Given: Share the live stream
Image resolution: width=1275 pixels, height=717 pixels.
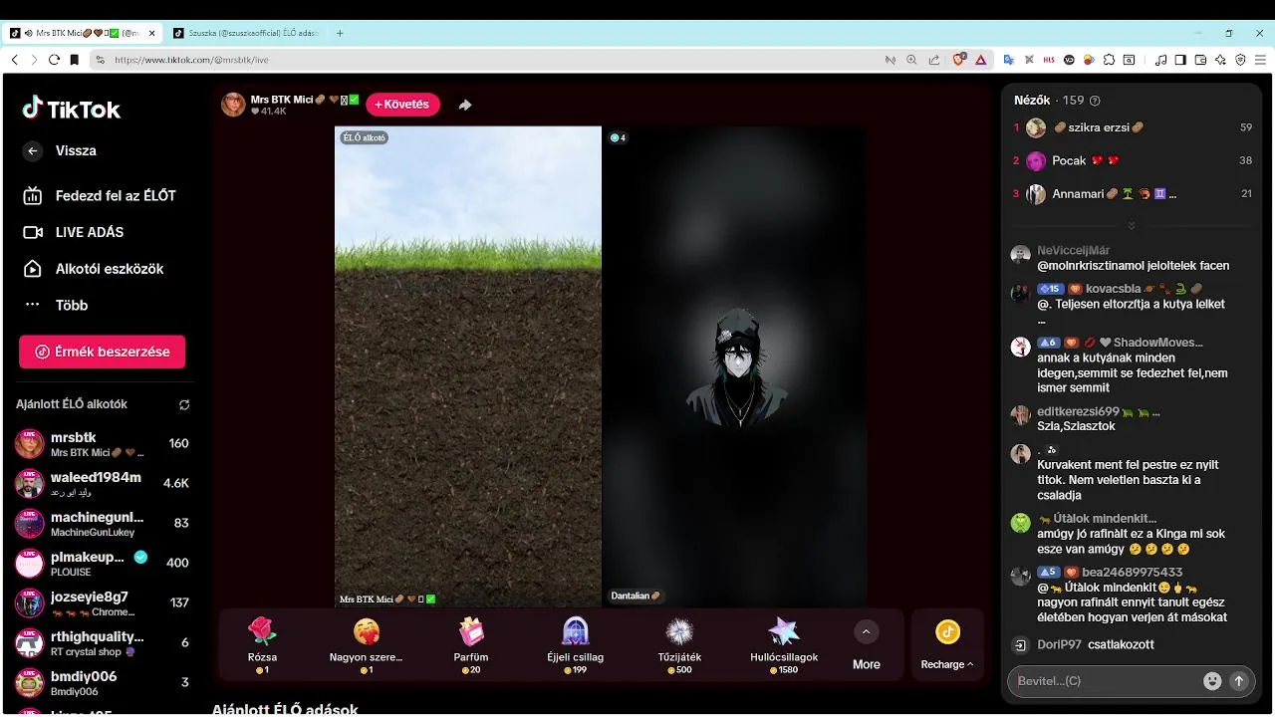Looking at the screenshot, I should click(x=465, y=105).
